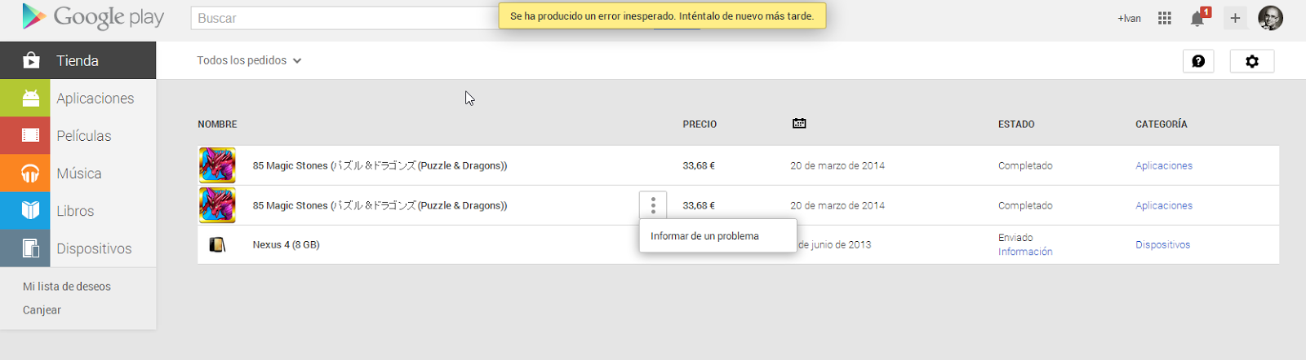The height and width of the screenshot is (360, 1306).
Task: Open the Dispositivos category link
Action: coord(1162,244)
